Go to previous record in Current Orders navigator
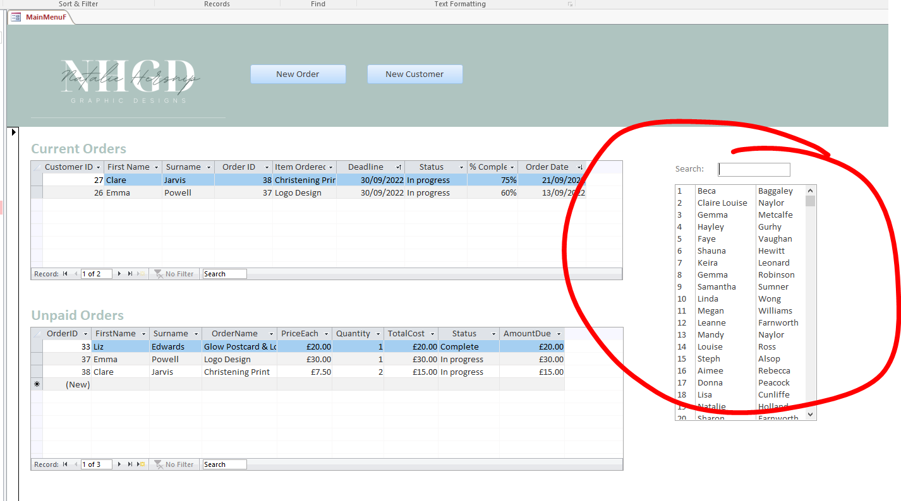This screenshot has height=501, width=901. (x=76, y=274)
